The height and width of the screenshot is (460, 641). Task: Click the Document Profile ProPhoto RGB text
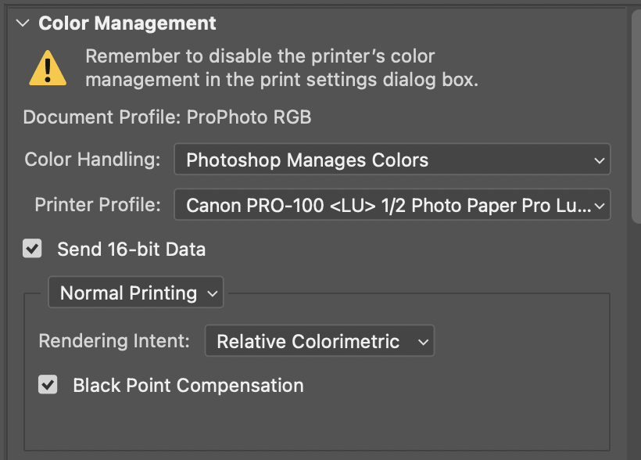[x=167, y=117]
